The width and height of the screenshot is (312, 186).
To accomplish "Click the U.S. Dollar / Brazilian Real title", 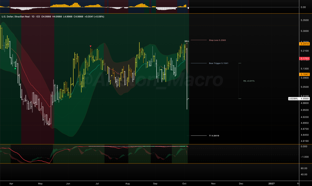I will 16,16.
